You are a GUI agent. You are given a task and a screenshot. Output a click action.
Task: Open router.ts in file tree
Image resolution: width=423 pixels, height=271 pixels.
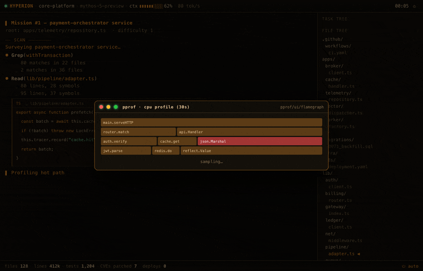tap(340, 200)
